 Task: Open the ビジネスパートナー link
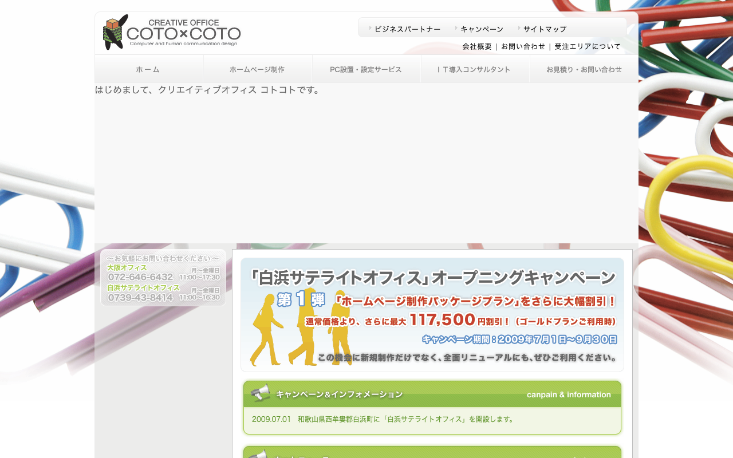(407, 29)
